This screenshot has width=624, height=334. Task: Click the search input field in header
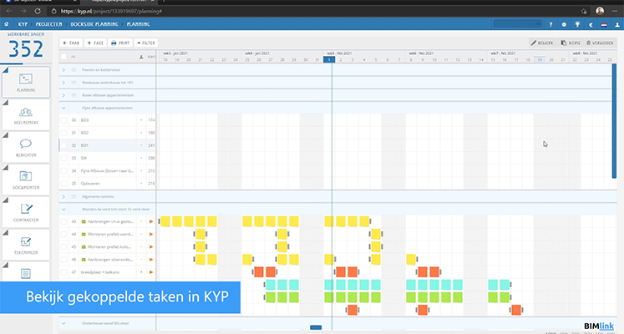pyautogui.click(x=514, y=24)
